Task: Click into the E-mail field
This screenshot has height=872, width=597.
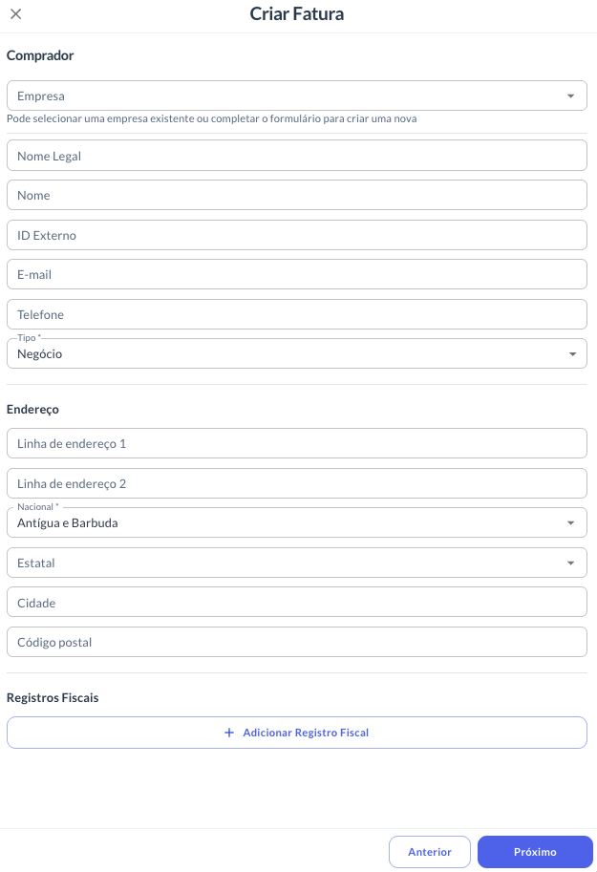Action: click(296, 274)
